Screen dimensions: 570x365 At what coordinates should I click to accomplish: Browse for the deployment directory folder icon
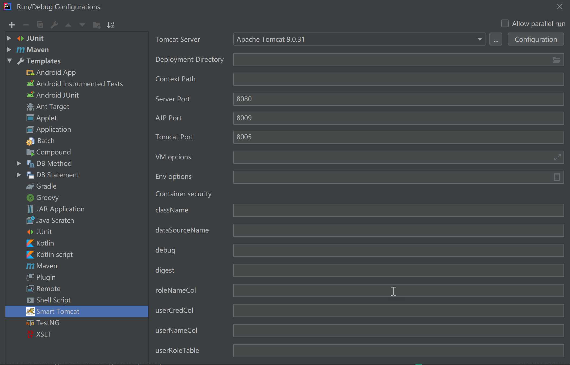tap(556, 60)
